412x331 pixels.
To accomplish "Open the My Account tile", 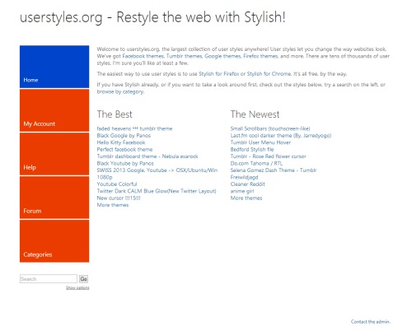I will point(54,110).
